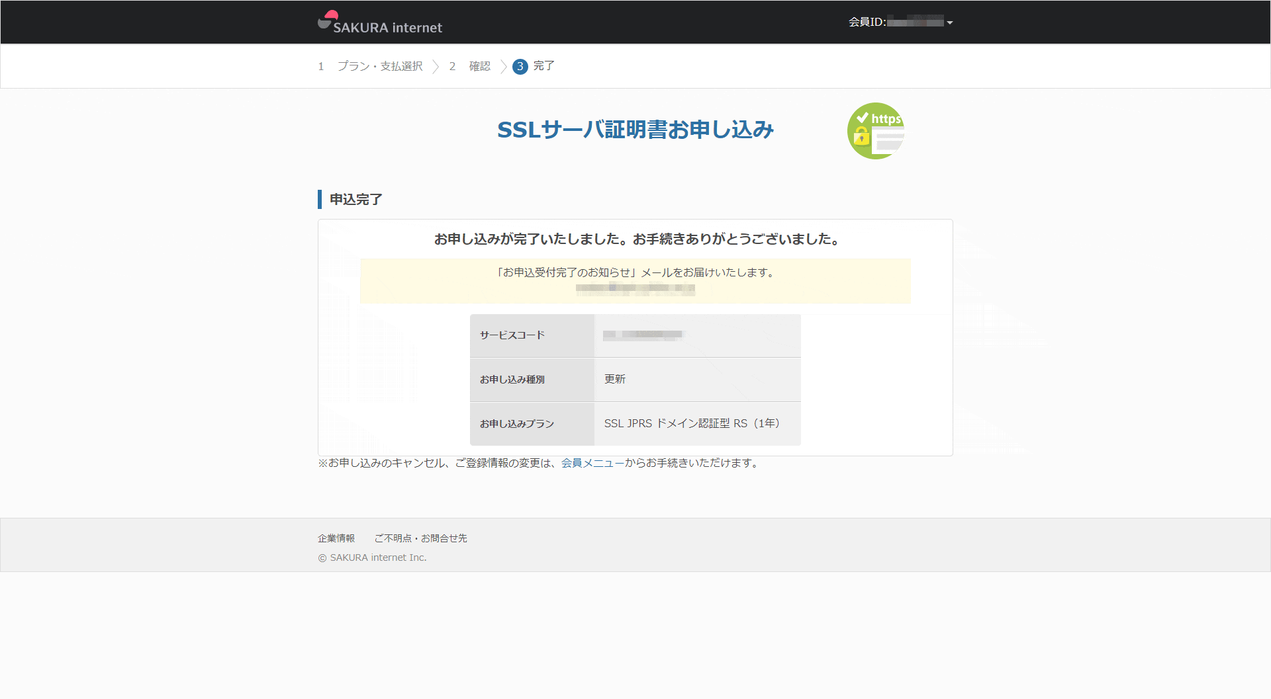Click the 申込完了 section heading

click(x=356, y=199)
